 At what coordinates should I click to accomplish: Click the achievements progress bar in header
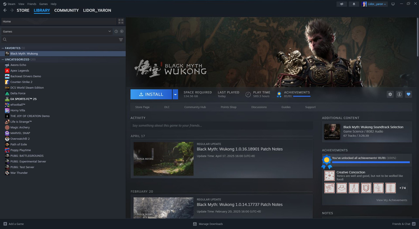pyautogui.click(x=302, y=96)
